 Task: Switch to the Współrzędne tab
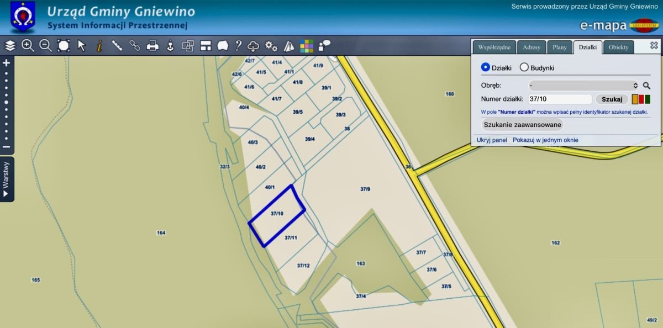pyautogui.click(x=494, y=47)
